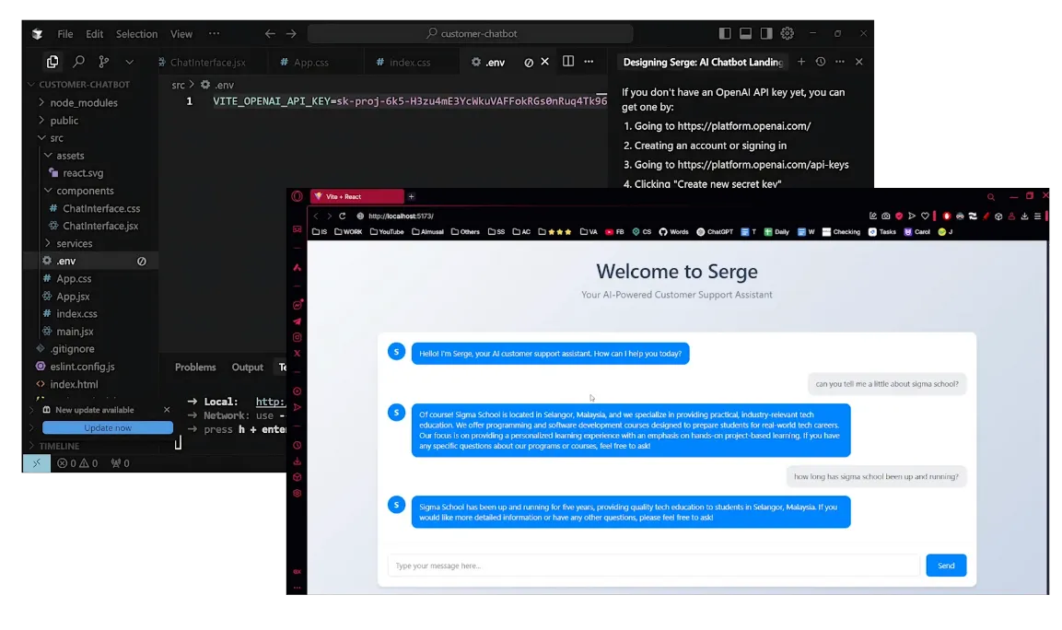1062x630 pixels.
Task: Click the browser address bar localhost:5173
Action: (401, 216)
